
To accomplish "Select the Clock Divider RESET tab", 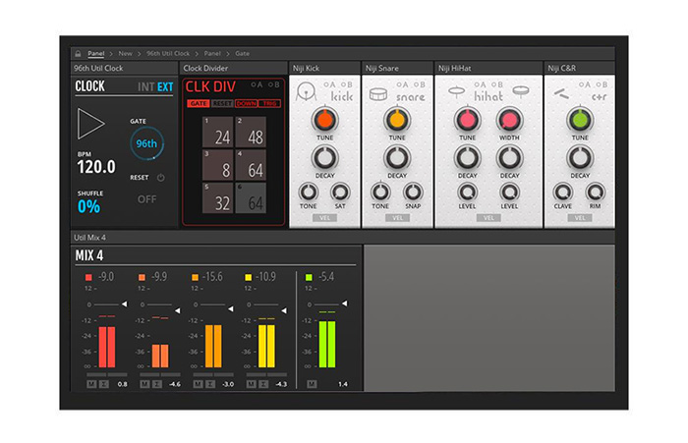I will point(222,103).
